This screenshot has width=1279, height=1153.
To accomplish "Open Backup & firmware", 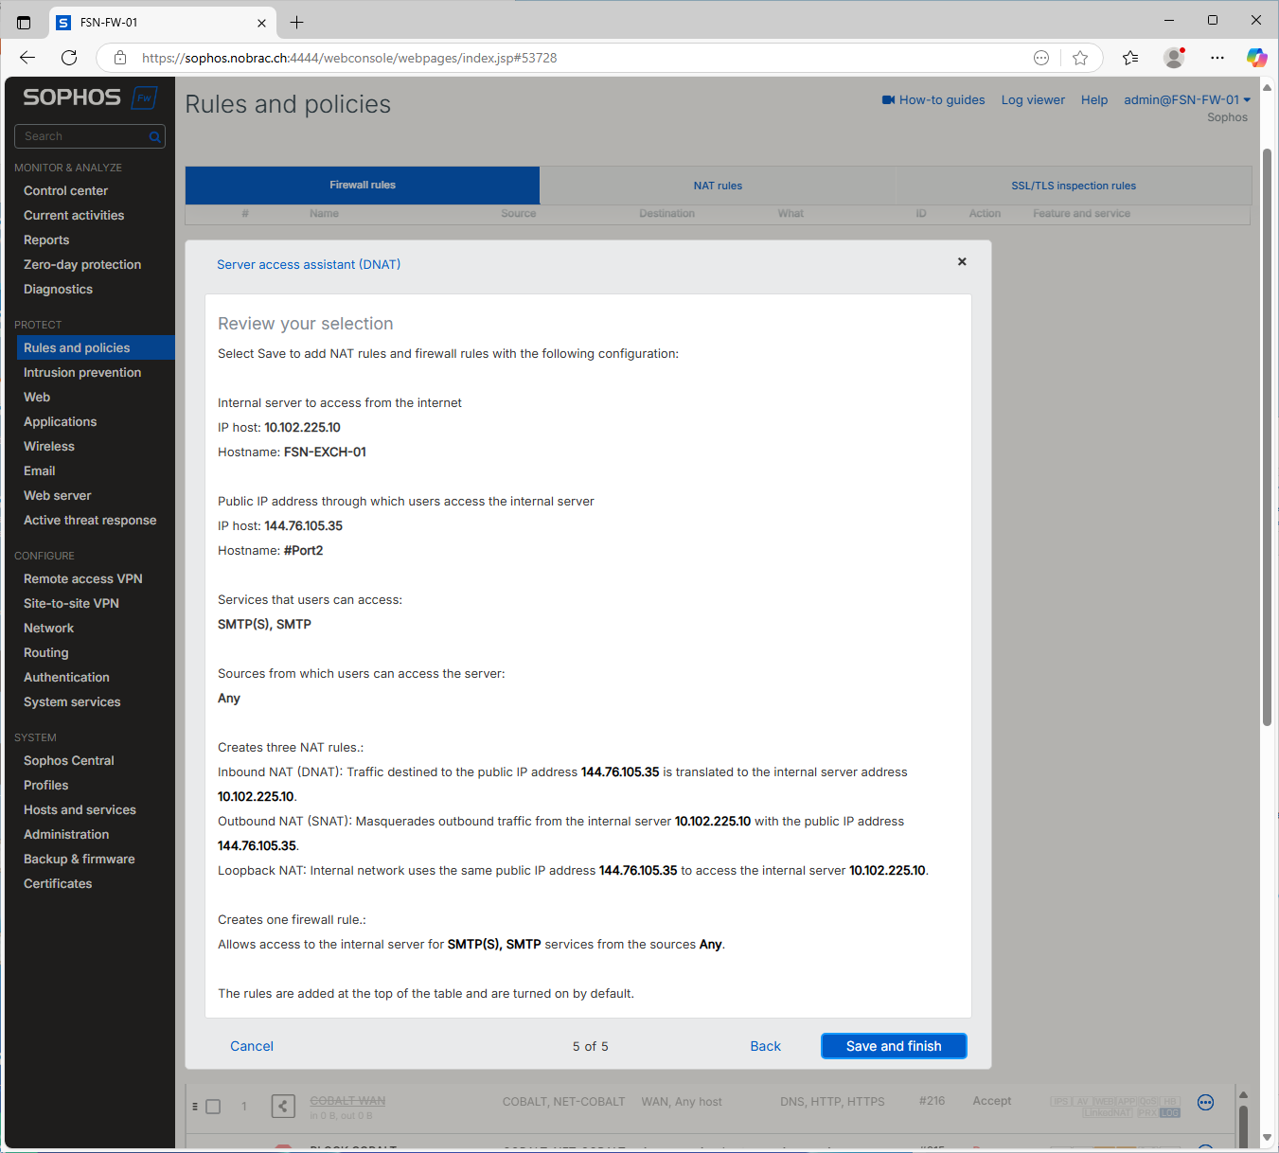I will point(80,859).
